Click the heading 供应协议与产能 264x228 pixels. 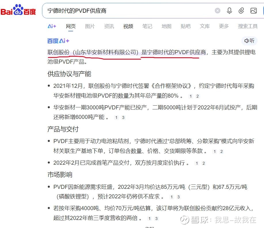[x=69, y=74]
